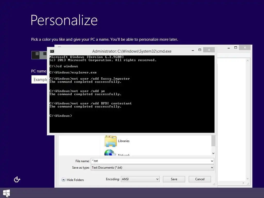Click the 'C:\Windows>explorer.exe' command line
The height and width of the screenshot is (198, 264).
[x=73, y=72]
